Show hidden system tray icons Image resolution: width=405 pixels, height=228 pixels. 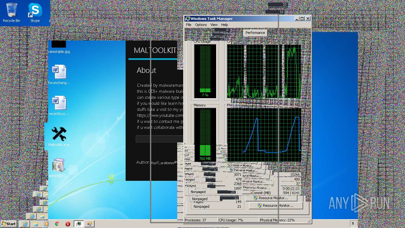click(x=353, y=224)
